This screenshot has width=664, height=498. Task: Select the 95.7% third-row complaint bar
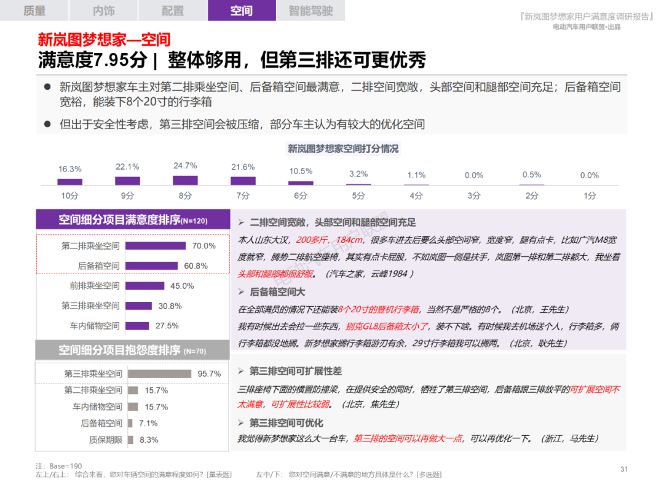click(168, 374)
